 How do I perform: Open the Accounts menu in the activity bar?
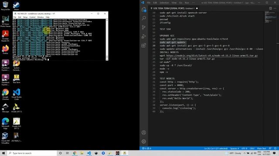[x=144, y=133]
